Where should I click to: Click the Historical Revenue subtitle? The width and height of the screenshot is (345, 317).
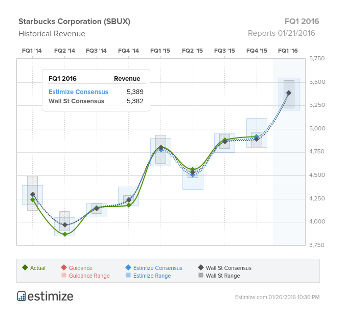point(52,34)
